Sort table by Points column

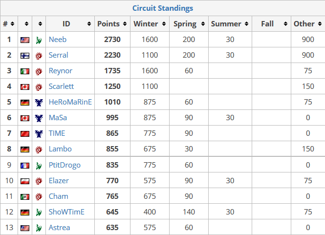click(x=112, y=24)
